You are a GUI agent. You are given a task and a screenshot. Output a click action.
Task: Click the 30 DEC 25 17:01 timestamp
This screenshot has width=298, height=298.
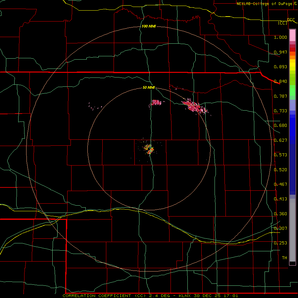tap(216, 296)
